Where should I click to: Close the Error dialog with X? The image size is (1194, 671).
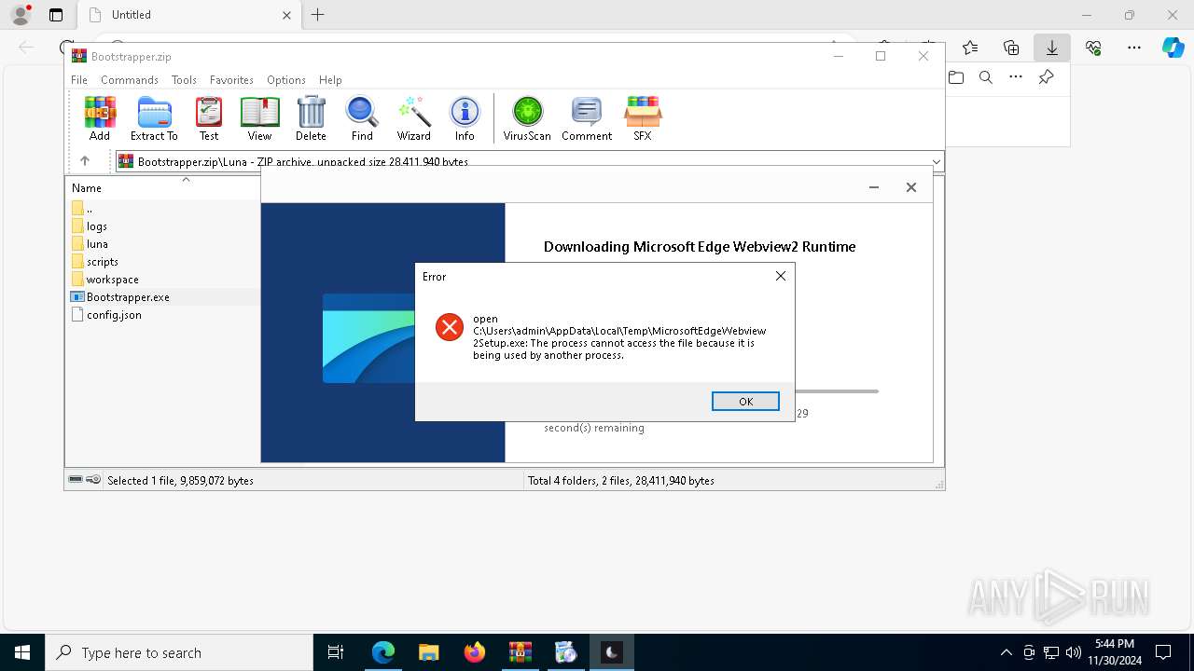[781, 276]
